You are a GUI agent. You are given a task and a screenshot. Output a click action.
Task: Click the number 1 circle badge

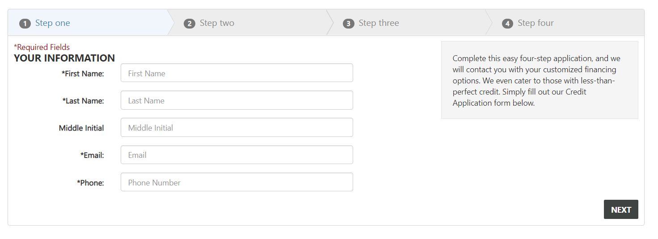click(x=25, y=24)
